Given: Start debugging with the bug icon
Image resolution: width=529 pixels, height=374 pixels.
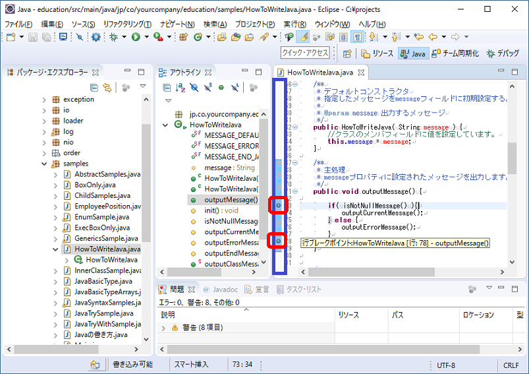Looking at the screenshot, I should tap(113, 37).
